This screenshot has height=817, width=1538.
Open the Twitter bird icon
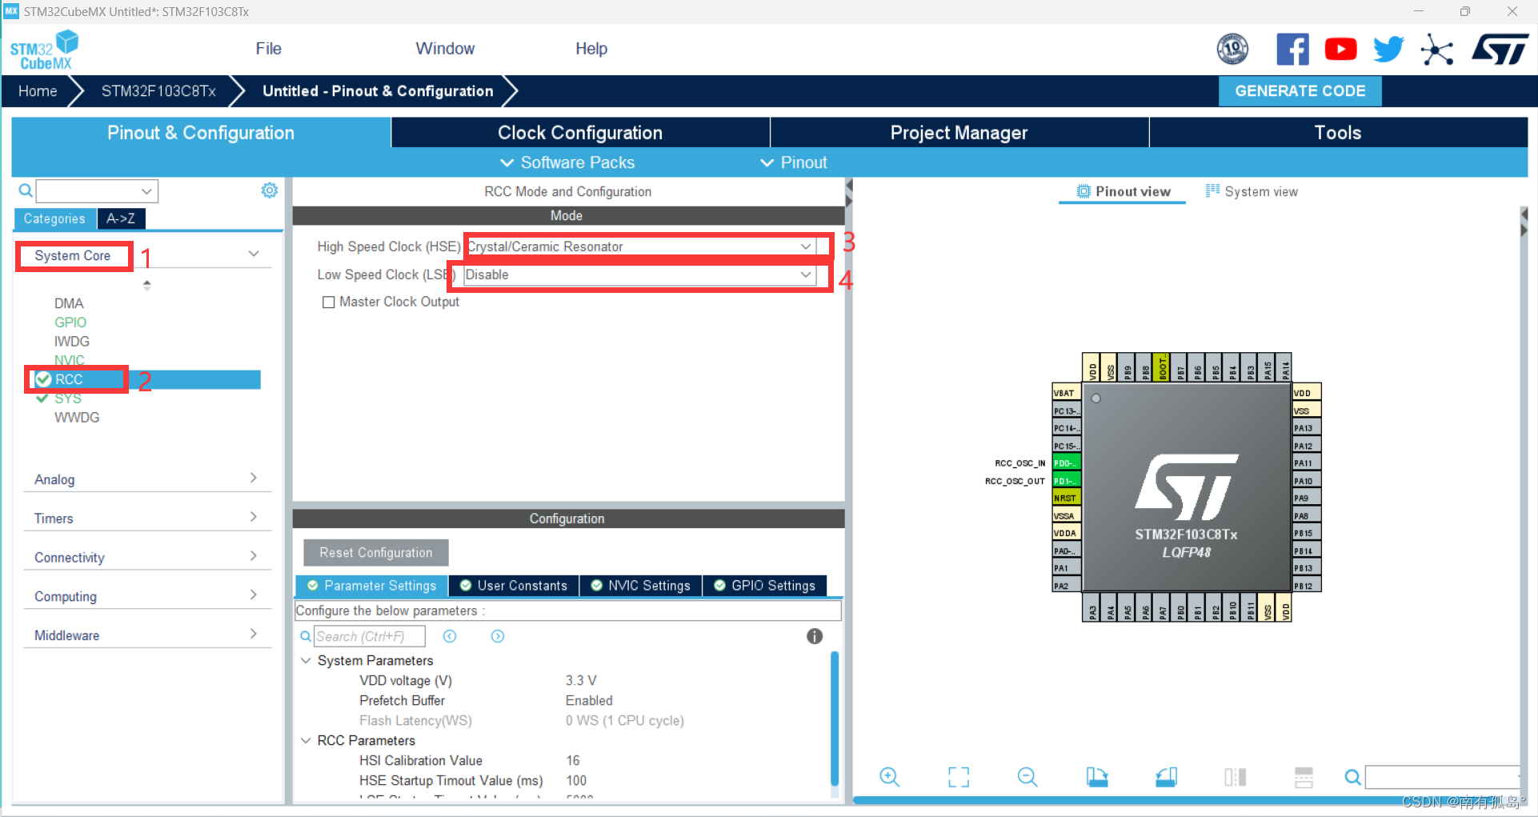[1388, 50]
